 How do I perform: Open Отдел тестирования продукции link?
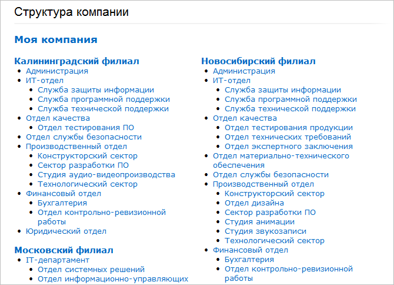point(289,128)
